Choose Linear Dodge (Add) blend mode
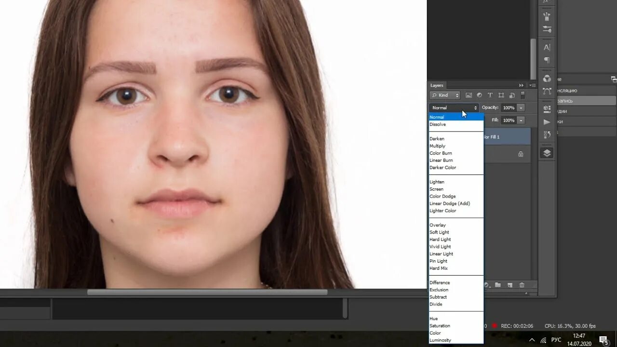Image resolution: width=617 pixels, height=347 pixels. [x=456, y=203]
